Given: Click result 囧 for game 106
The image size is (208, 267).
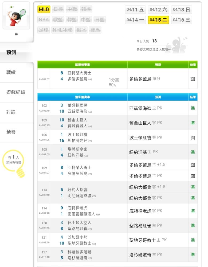Looking at the screenshot, I should 193,138.
